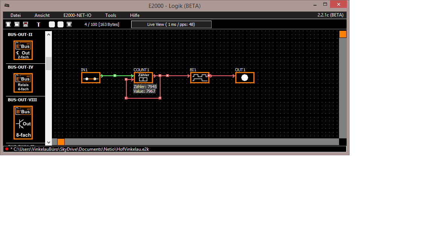This screenshot has height=243, width=433.
Task: Click the BUS-OUT-IV label
Action: coord(20,67)
